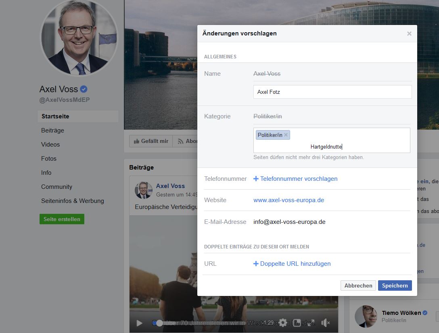The width and height of the screenshot is (439, 333).
Task: Click the video progress slider handle
Action: (x=159, y=323)
